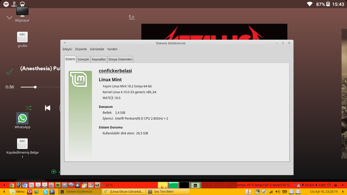Open the Yardım menu
The height and width of the screenshot is (195, 347).
[x=112, y=49]
